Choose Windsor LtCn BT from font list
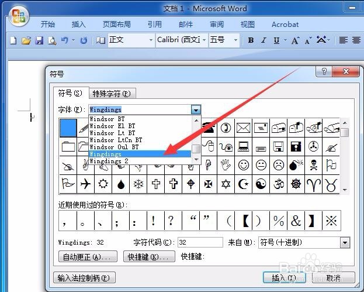364x292 pixels. coord(140,140)
